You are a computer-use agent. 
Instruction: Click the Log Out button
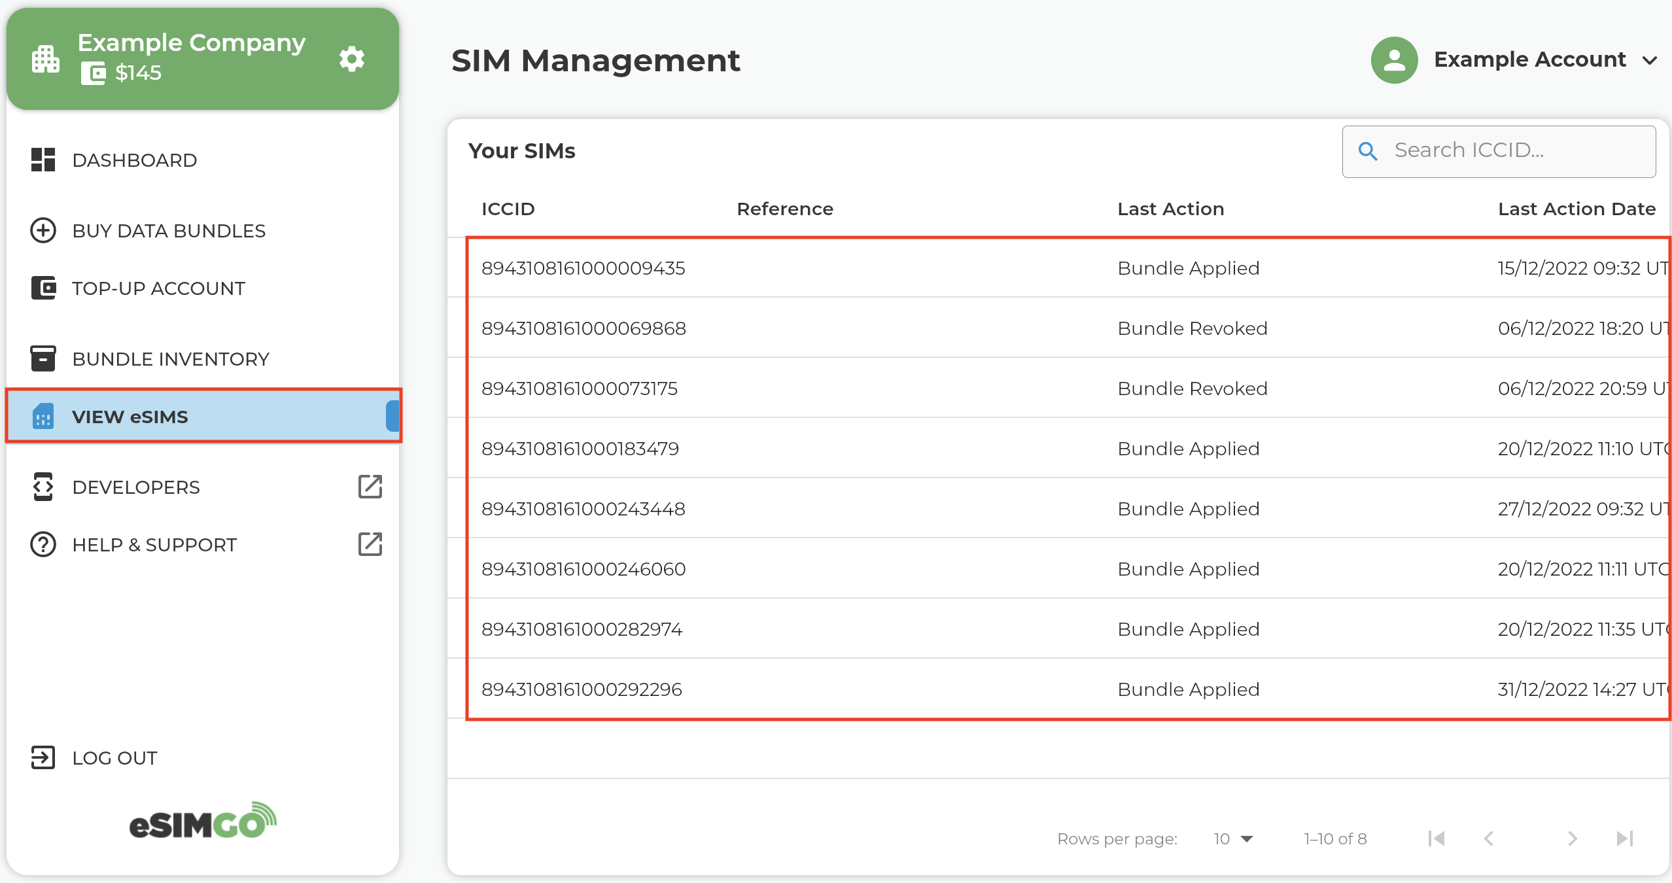tap(114, 758)
